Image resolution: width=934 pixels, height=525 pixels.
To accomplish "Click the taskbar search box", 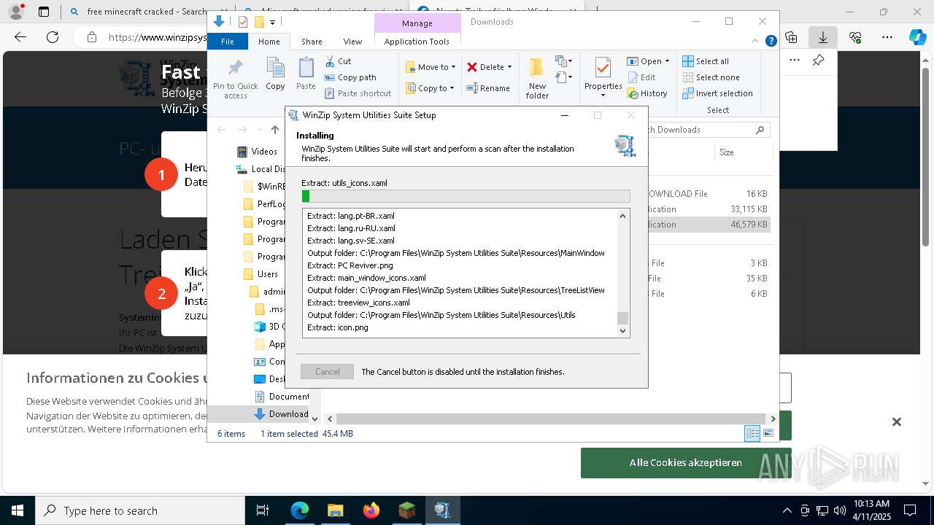I will [140, 510].
